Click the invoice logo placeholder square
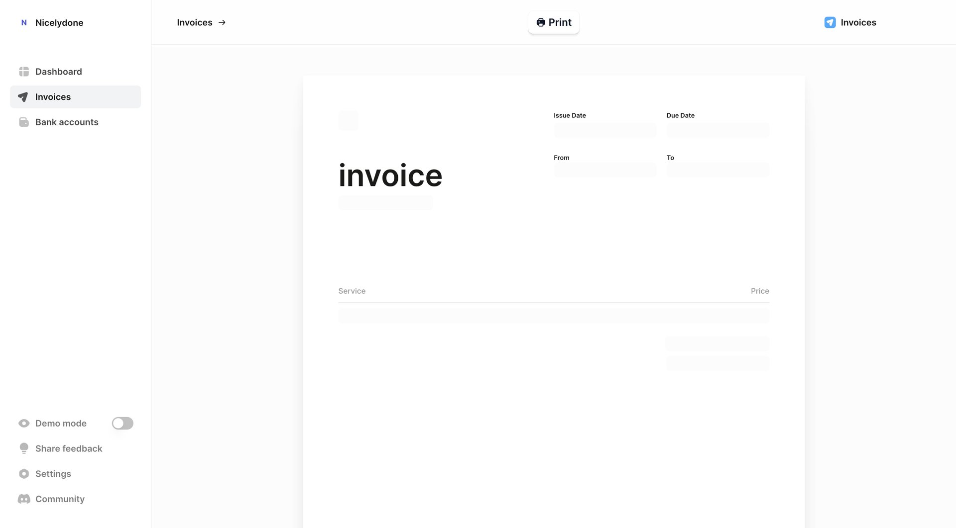This screenshot has height=528, width=956. [x=348, y=120]
